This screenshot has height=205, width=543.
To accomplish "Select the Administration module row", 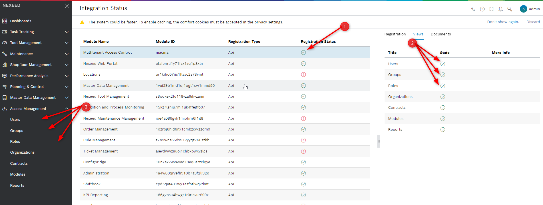I will tap(224, 173).
